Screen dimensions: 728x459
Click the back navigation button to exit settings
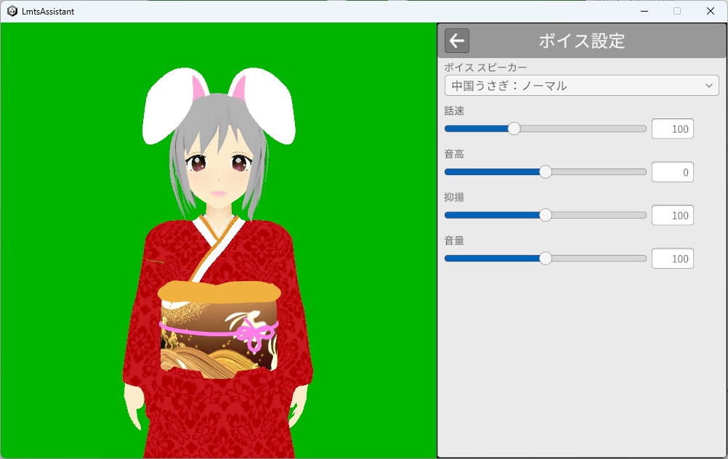tap(456, 41)
